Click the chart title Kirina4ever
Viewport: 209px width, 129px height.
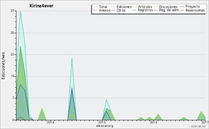click(x=41, y=6)
